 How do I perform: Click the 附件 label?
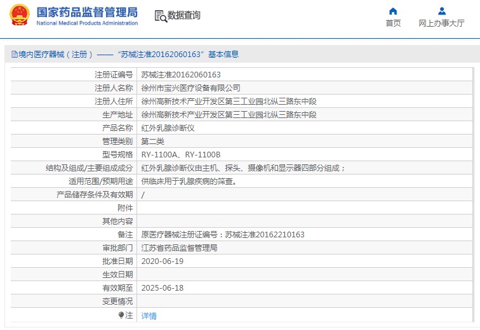tap(125, 208)
